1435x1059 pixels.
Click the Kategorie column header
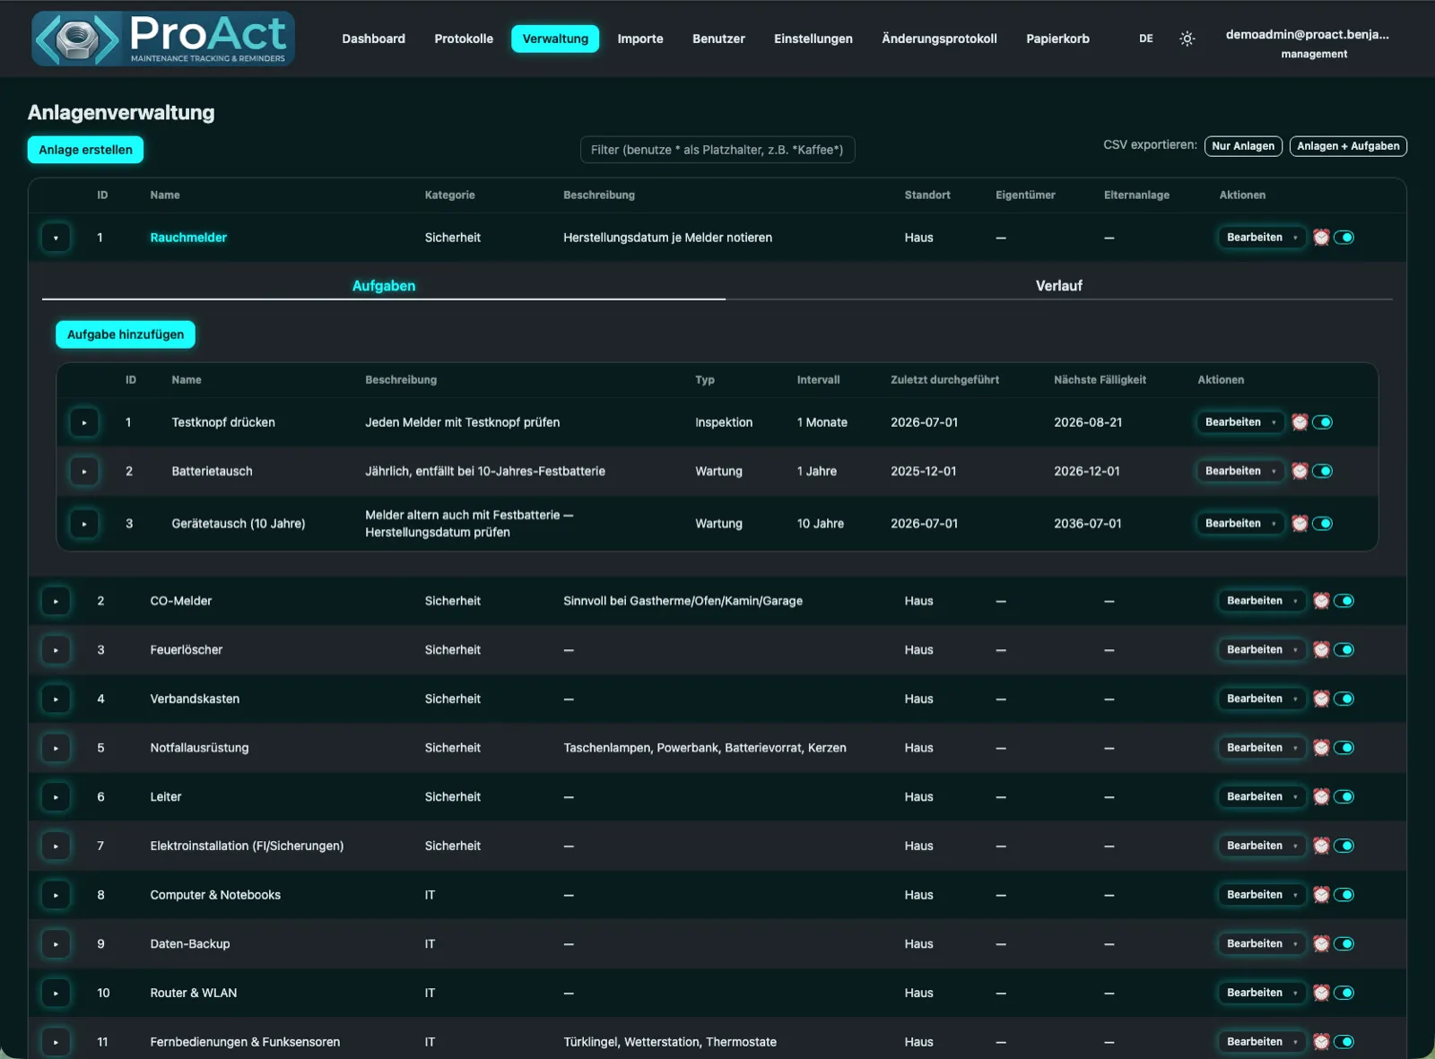click(449, 195)
